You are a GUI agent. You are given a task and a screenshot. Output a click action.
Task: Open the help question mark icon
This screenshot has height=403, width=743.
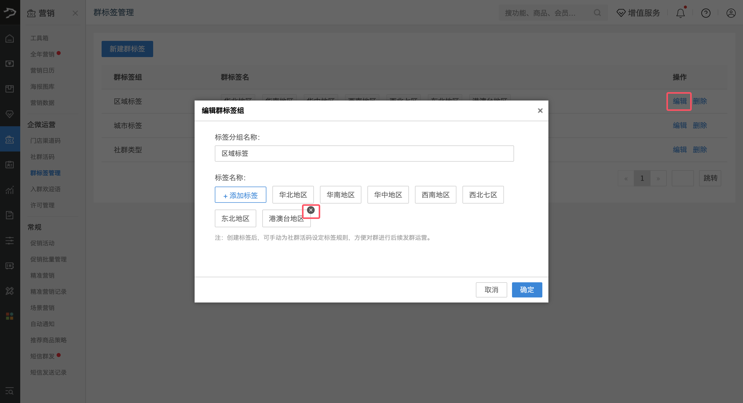coord(706,13)
